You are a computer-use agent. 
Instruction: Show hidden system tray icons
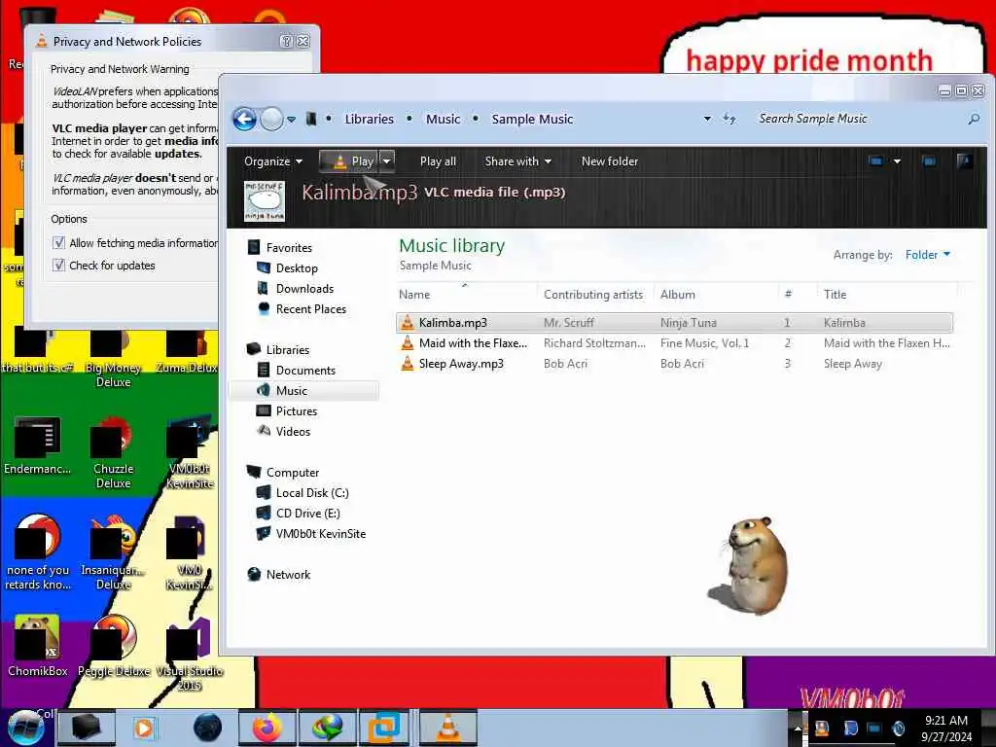(798, 729)
